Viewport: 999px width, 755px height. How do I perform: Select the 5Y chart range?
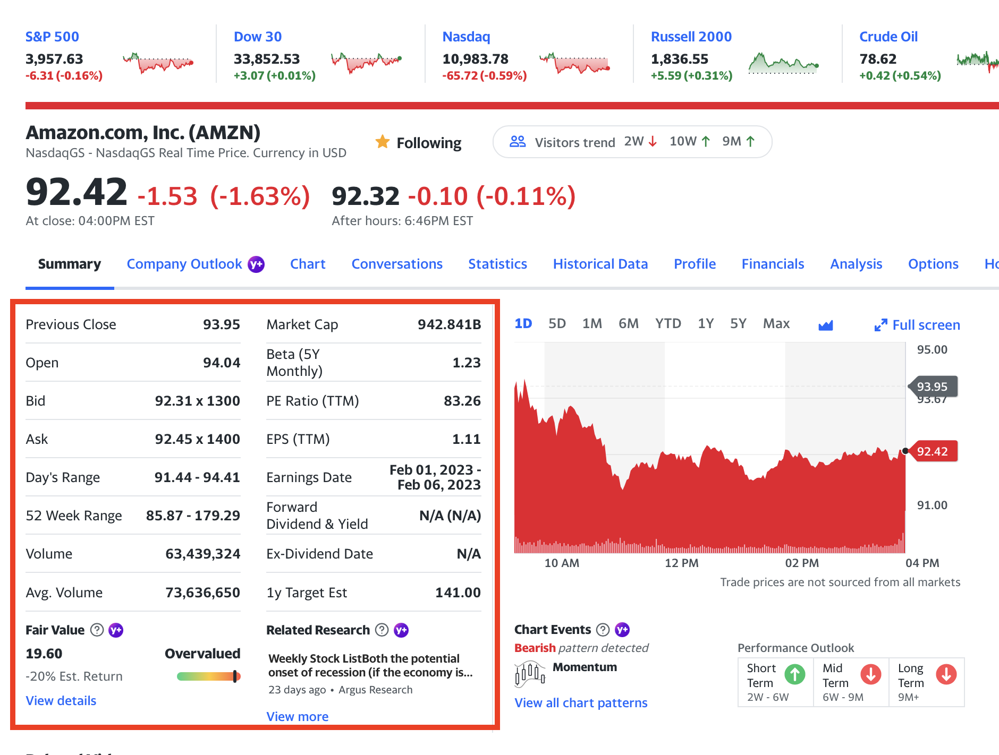(x=738, y=323)
